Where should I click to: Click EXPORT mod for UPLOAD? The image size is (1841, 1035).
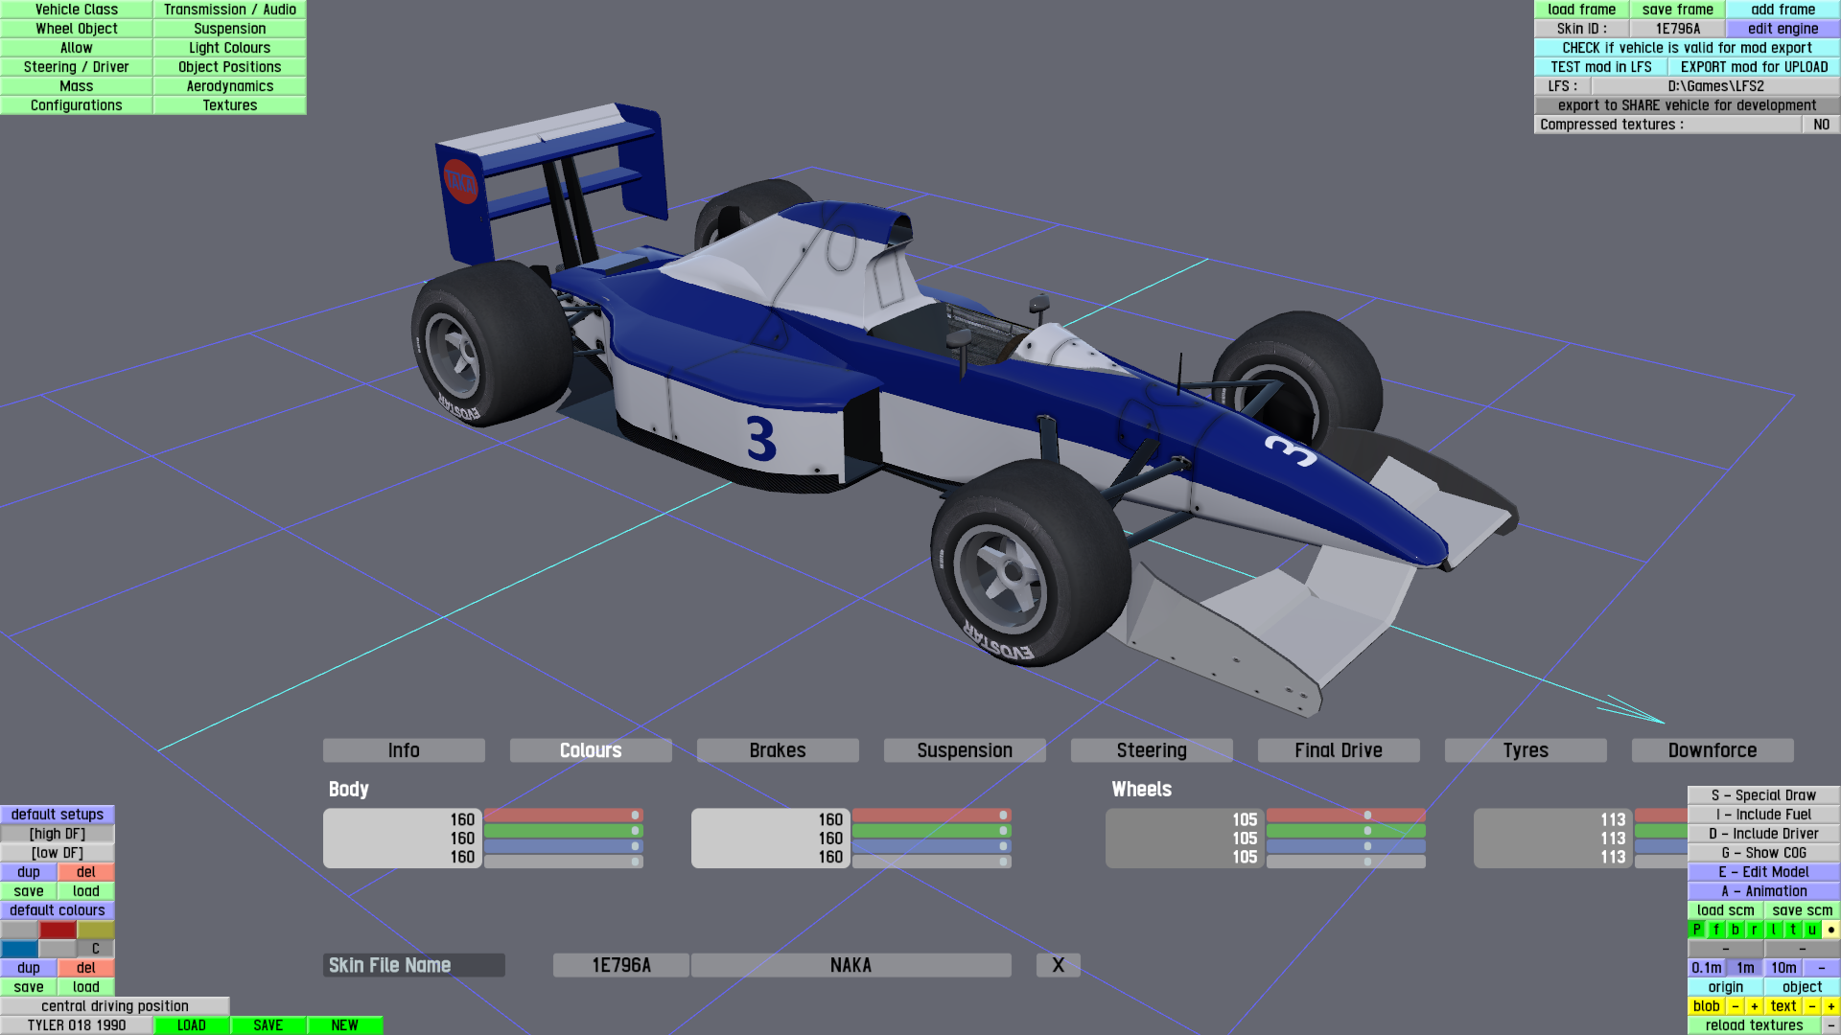1755,67
